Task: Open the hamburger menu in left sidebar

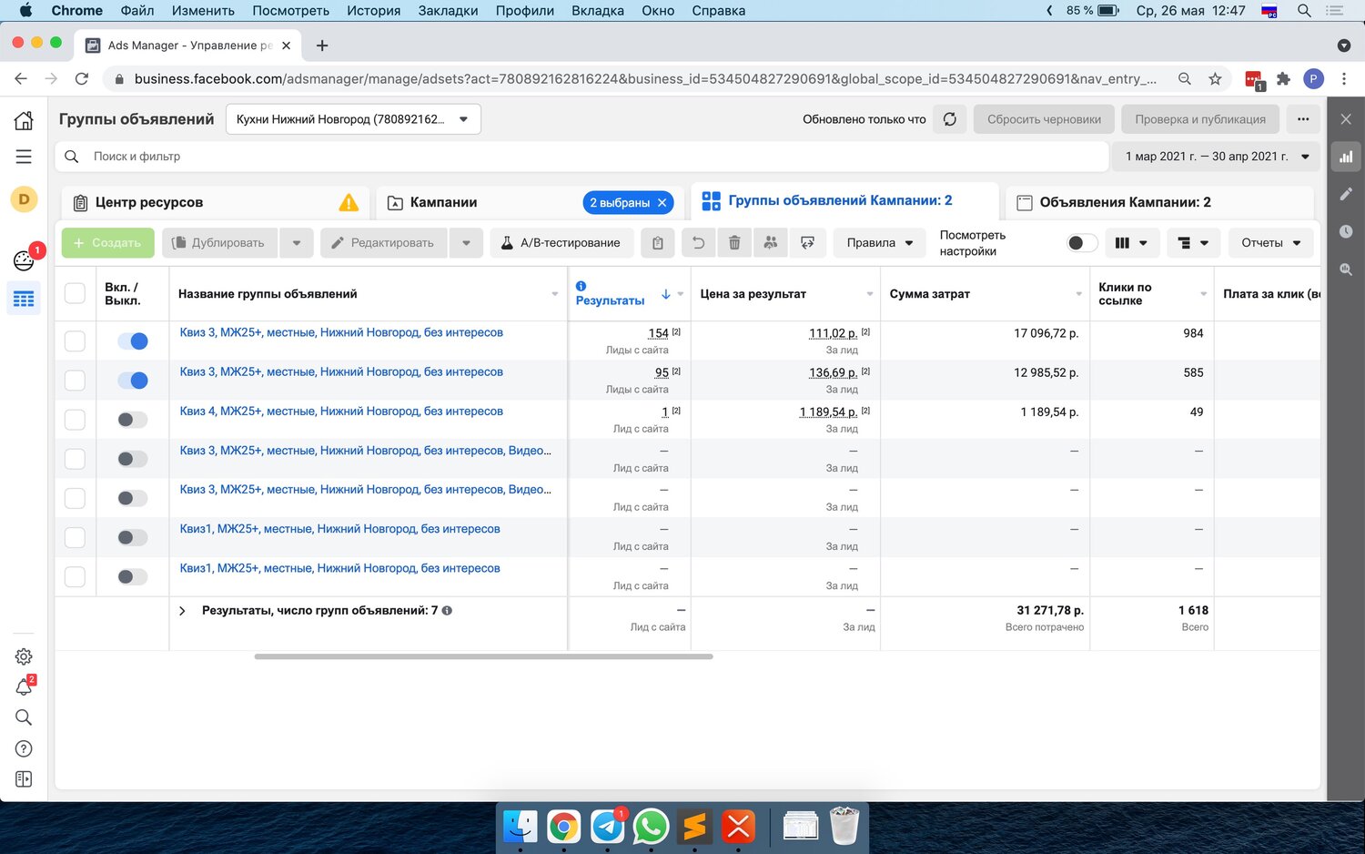Action: click(x=24, y=157)
